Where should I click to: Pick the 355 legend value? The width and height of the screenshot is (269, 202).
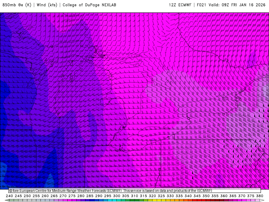pos(215,196)
